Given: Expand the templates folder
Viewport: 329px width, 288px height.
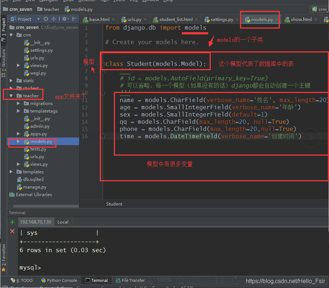Looking at the screenshot, I should pos(11,172).
